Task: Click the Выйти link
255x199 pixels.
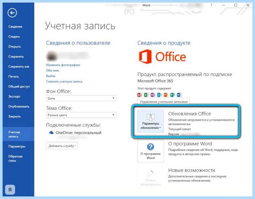Action: [51, 76]
